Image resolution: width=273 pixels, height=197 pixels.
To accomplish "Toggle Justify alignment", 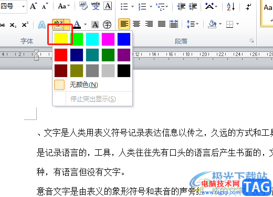I will [x=162, y=24].
